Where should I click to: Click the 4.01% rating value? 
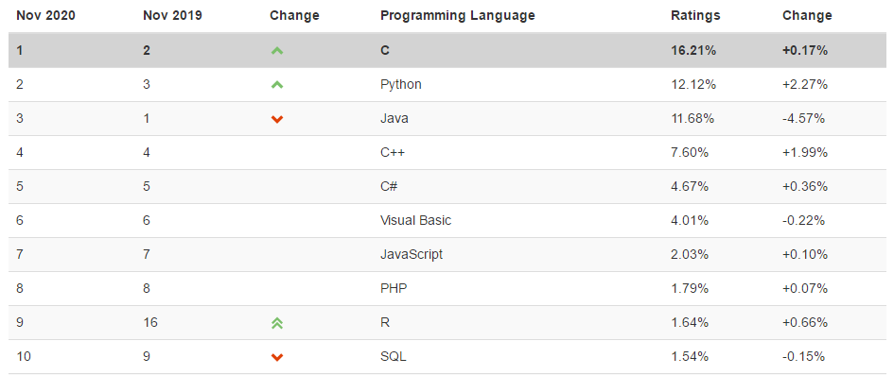[x=690, y=221]
